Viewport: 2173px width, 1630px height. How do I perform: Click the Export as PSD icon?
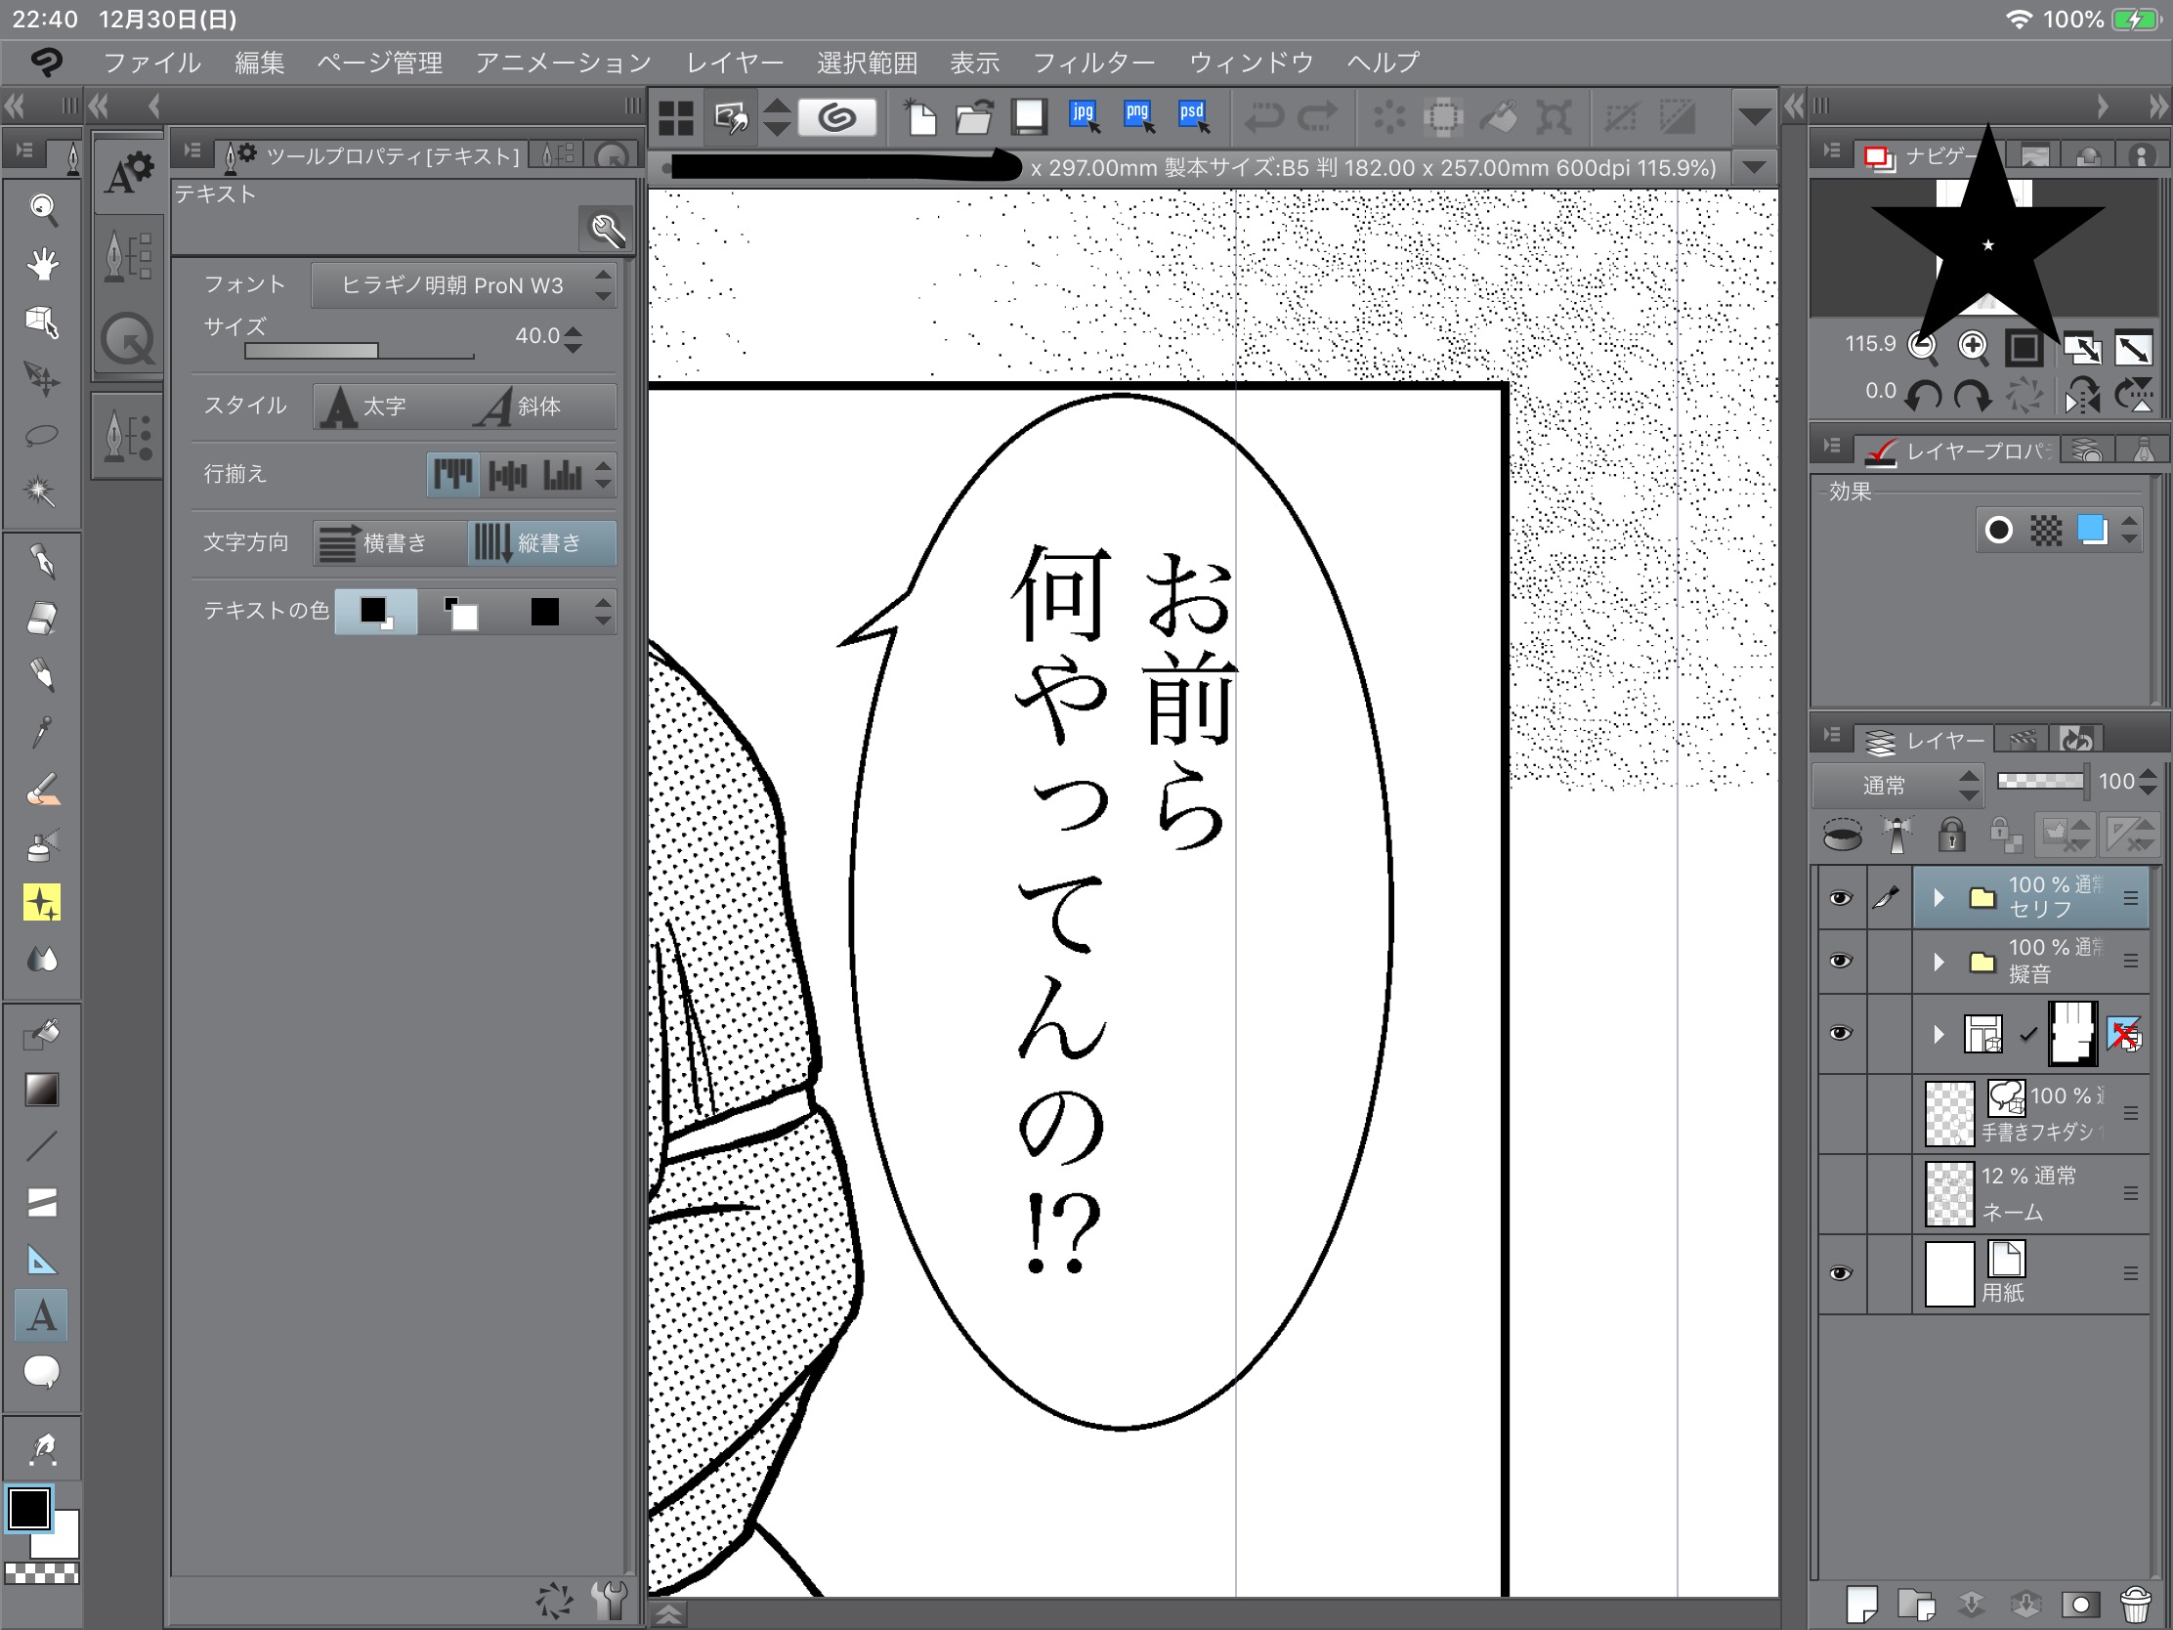tap(1193, 117)
